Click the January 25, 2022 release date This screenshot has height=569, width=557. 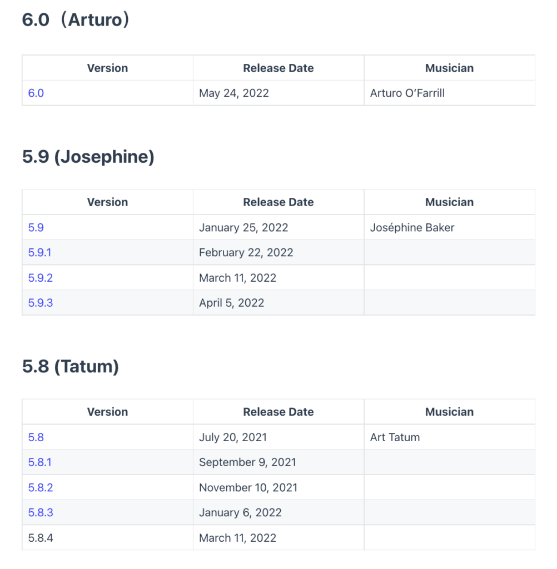click(243, 227)
